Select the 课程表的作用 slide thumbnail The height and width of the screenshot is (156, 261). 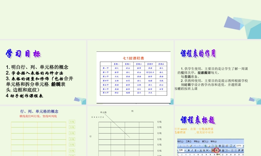point(218,72)
